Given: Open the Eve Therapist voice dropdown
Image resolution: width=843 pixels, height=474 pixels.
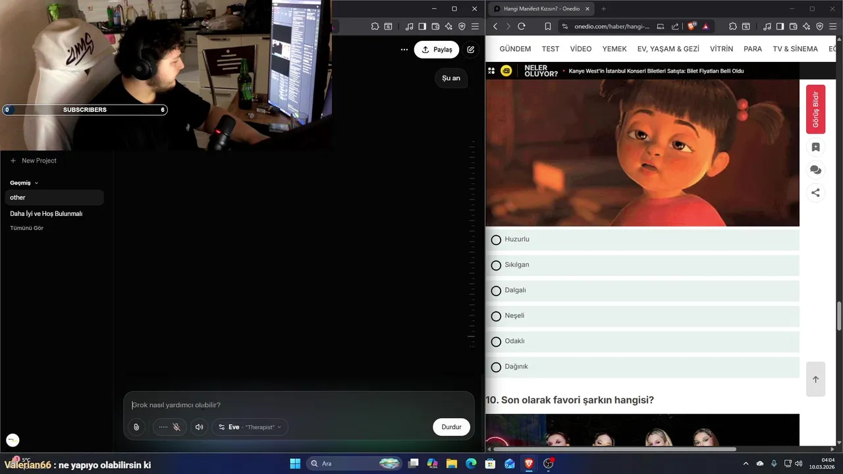Looking at the screenshot, I should [x=250, y=427].
